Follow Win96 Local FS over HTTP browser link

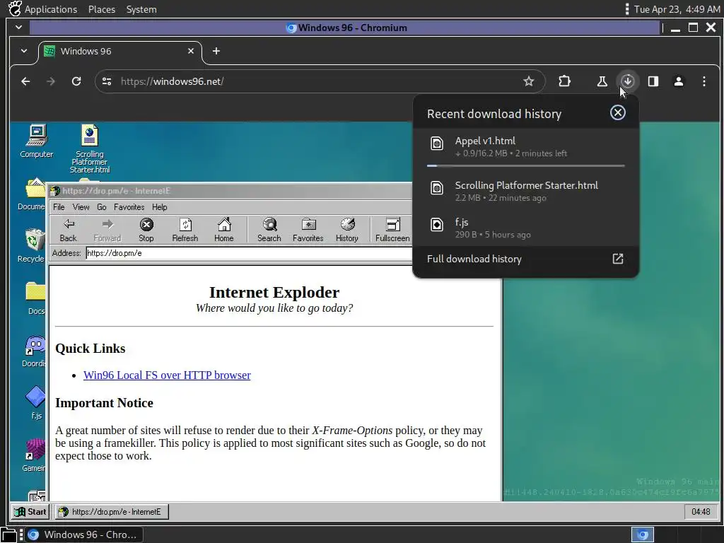[x=167, y=375]
